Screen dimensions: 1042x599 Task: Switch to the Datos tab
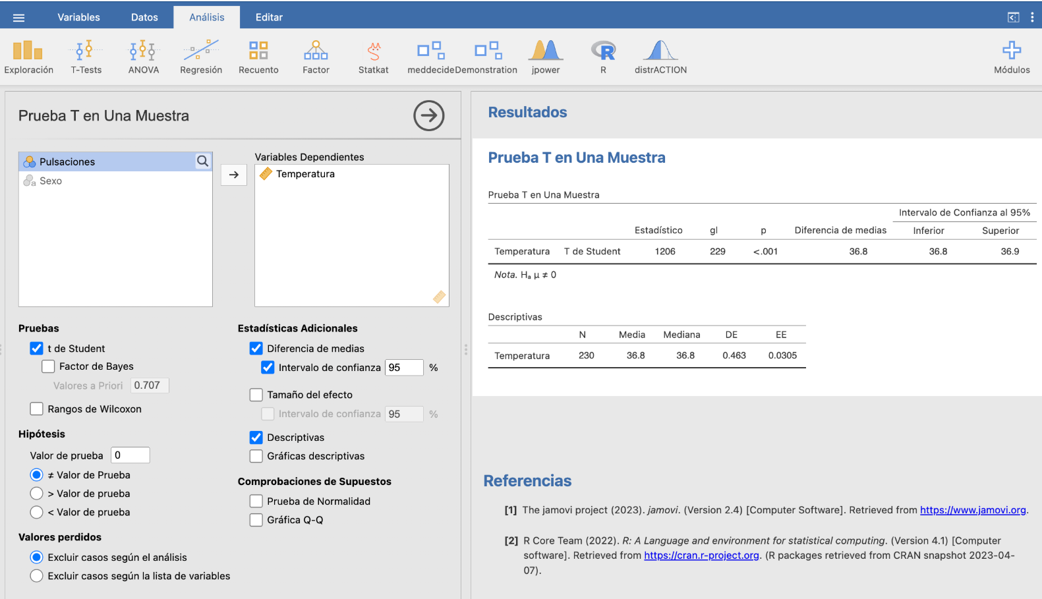click(144, 17)
